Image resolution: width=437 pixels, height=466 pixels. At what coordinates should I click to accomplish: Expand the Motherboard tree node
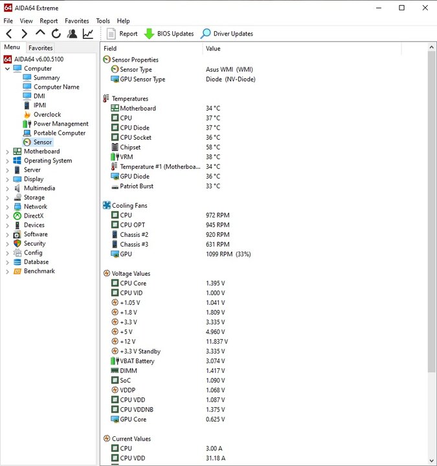(7, 151)
